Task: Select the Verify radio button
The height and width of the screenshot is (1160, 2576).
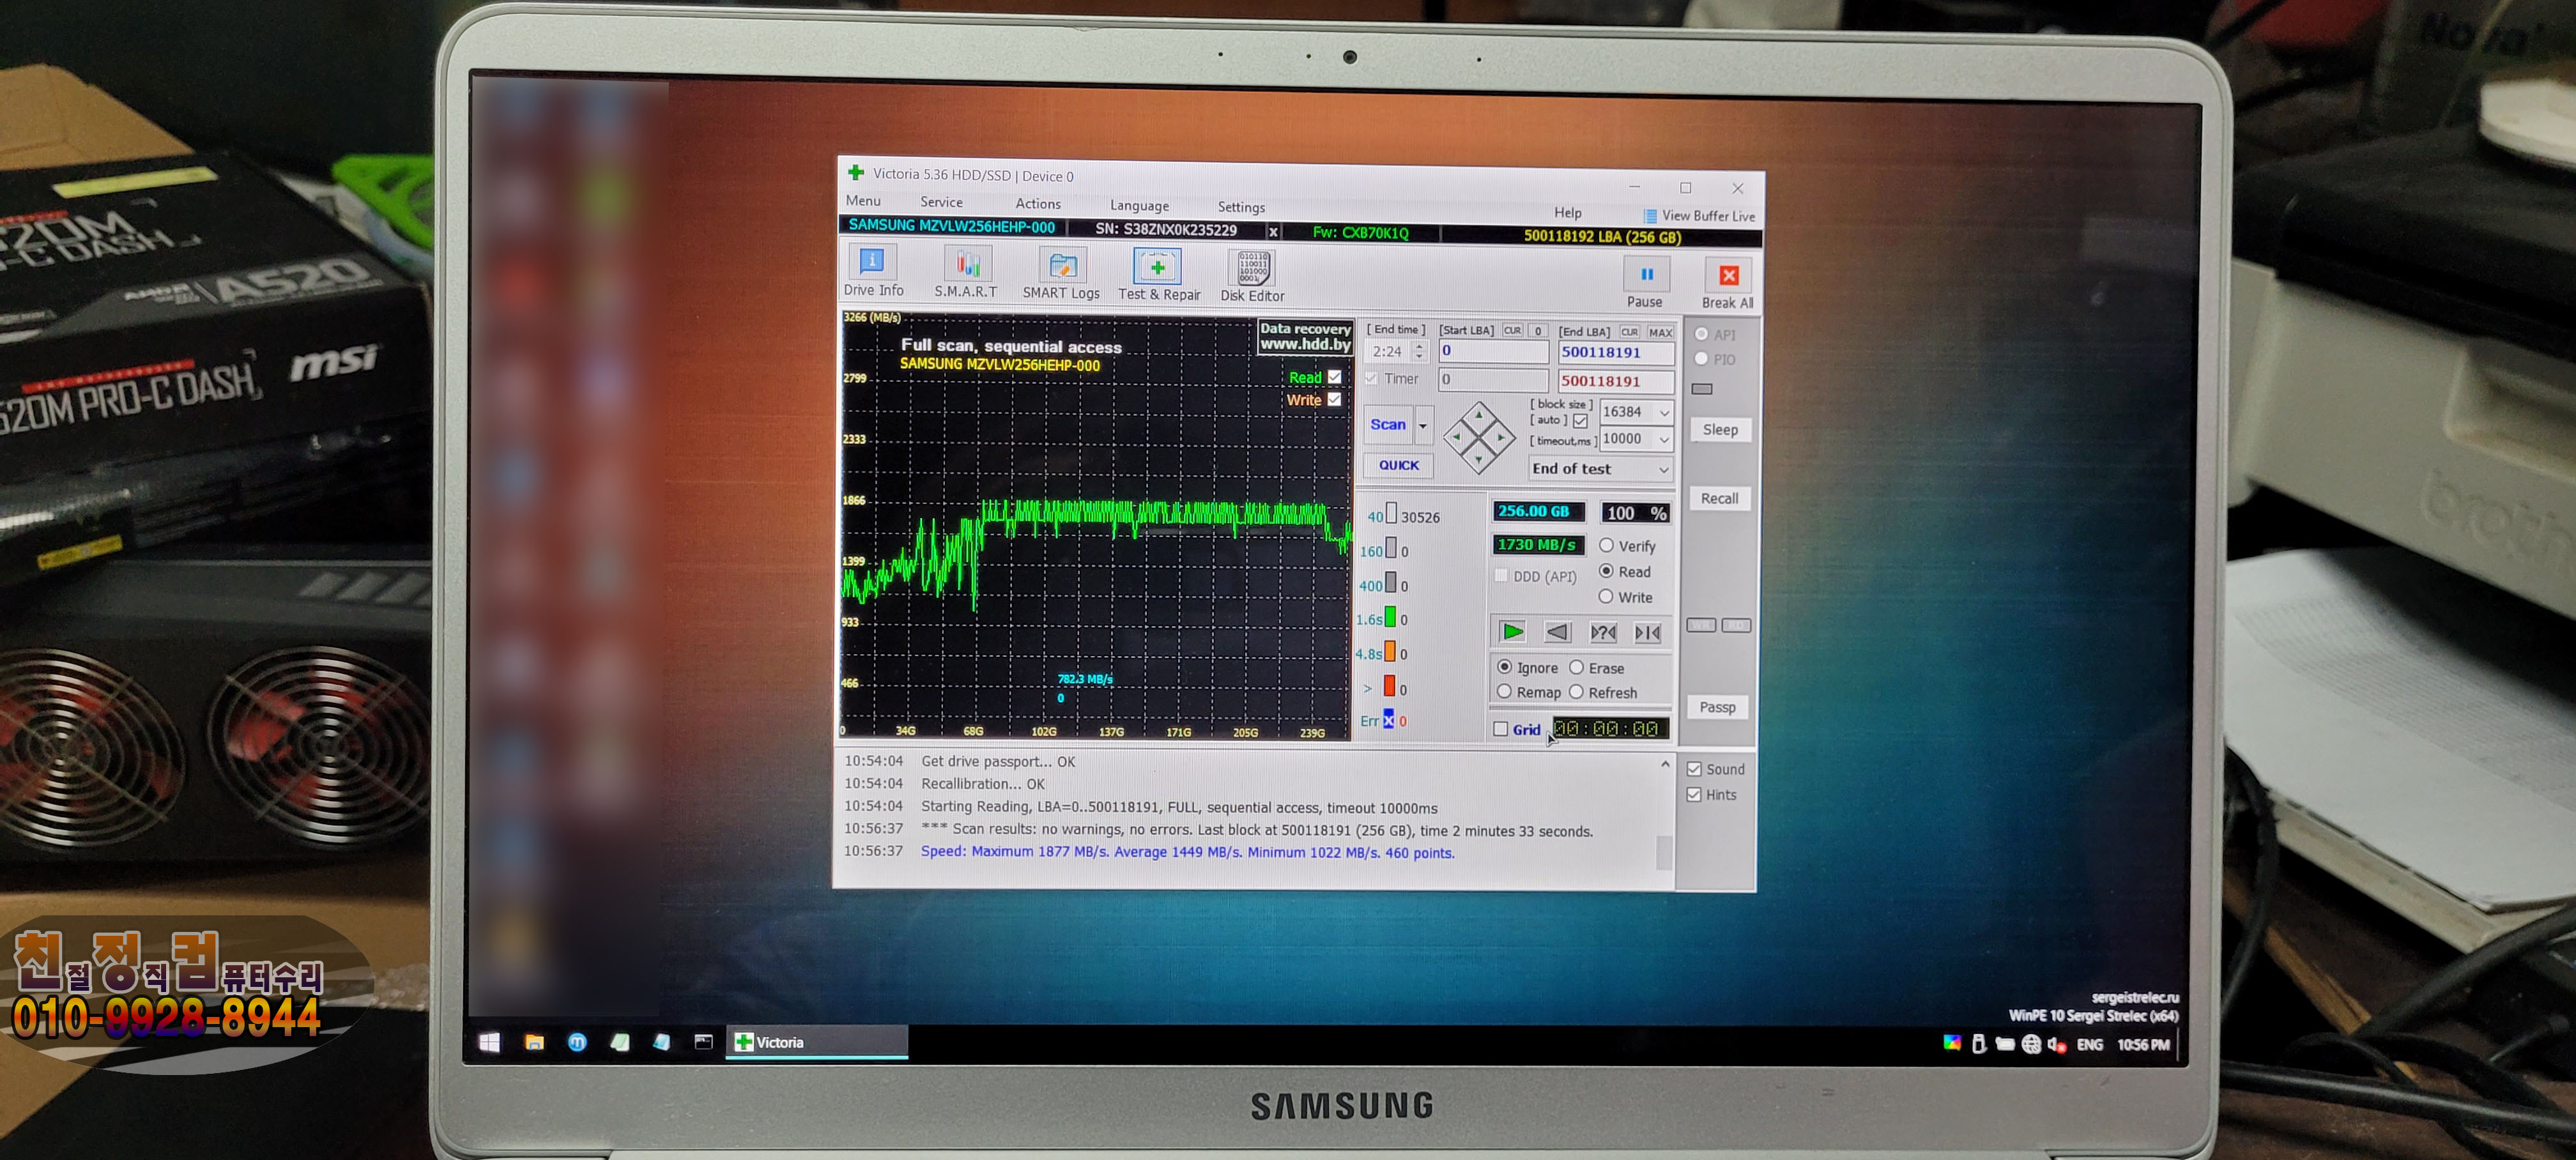Action: click(1606, 546)
